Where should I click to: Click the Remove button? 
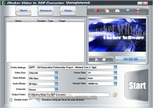[x=46, y=11]
